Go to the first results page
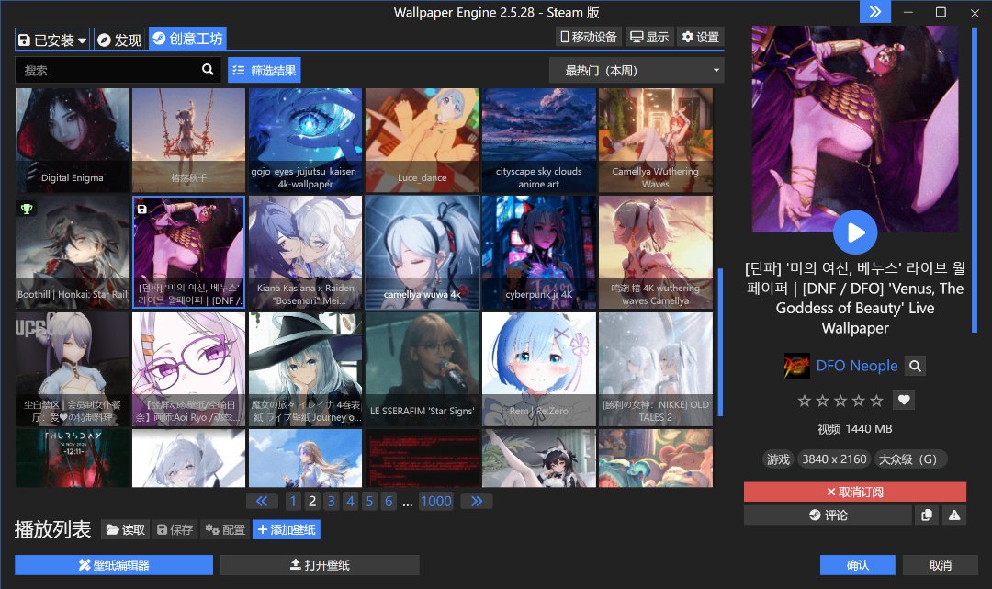This screenshot has width=992, height=589. pos(261,501)
